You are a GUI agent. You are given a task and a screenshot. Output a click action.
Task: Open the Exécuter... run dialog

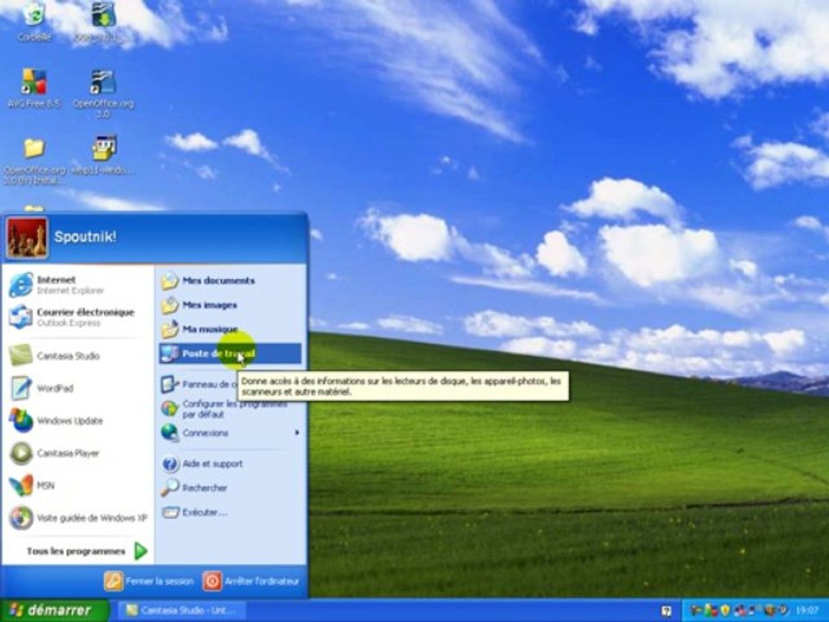(x=230, y=512)
